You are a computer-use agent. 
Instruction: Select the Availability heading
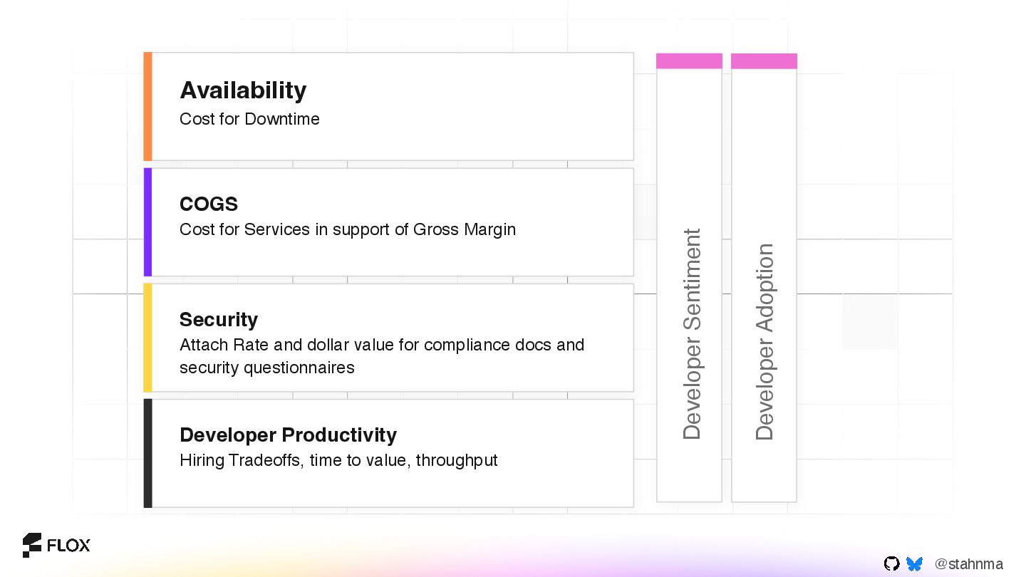243,90
